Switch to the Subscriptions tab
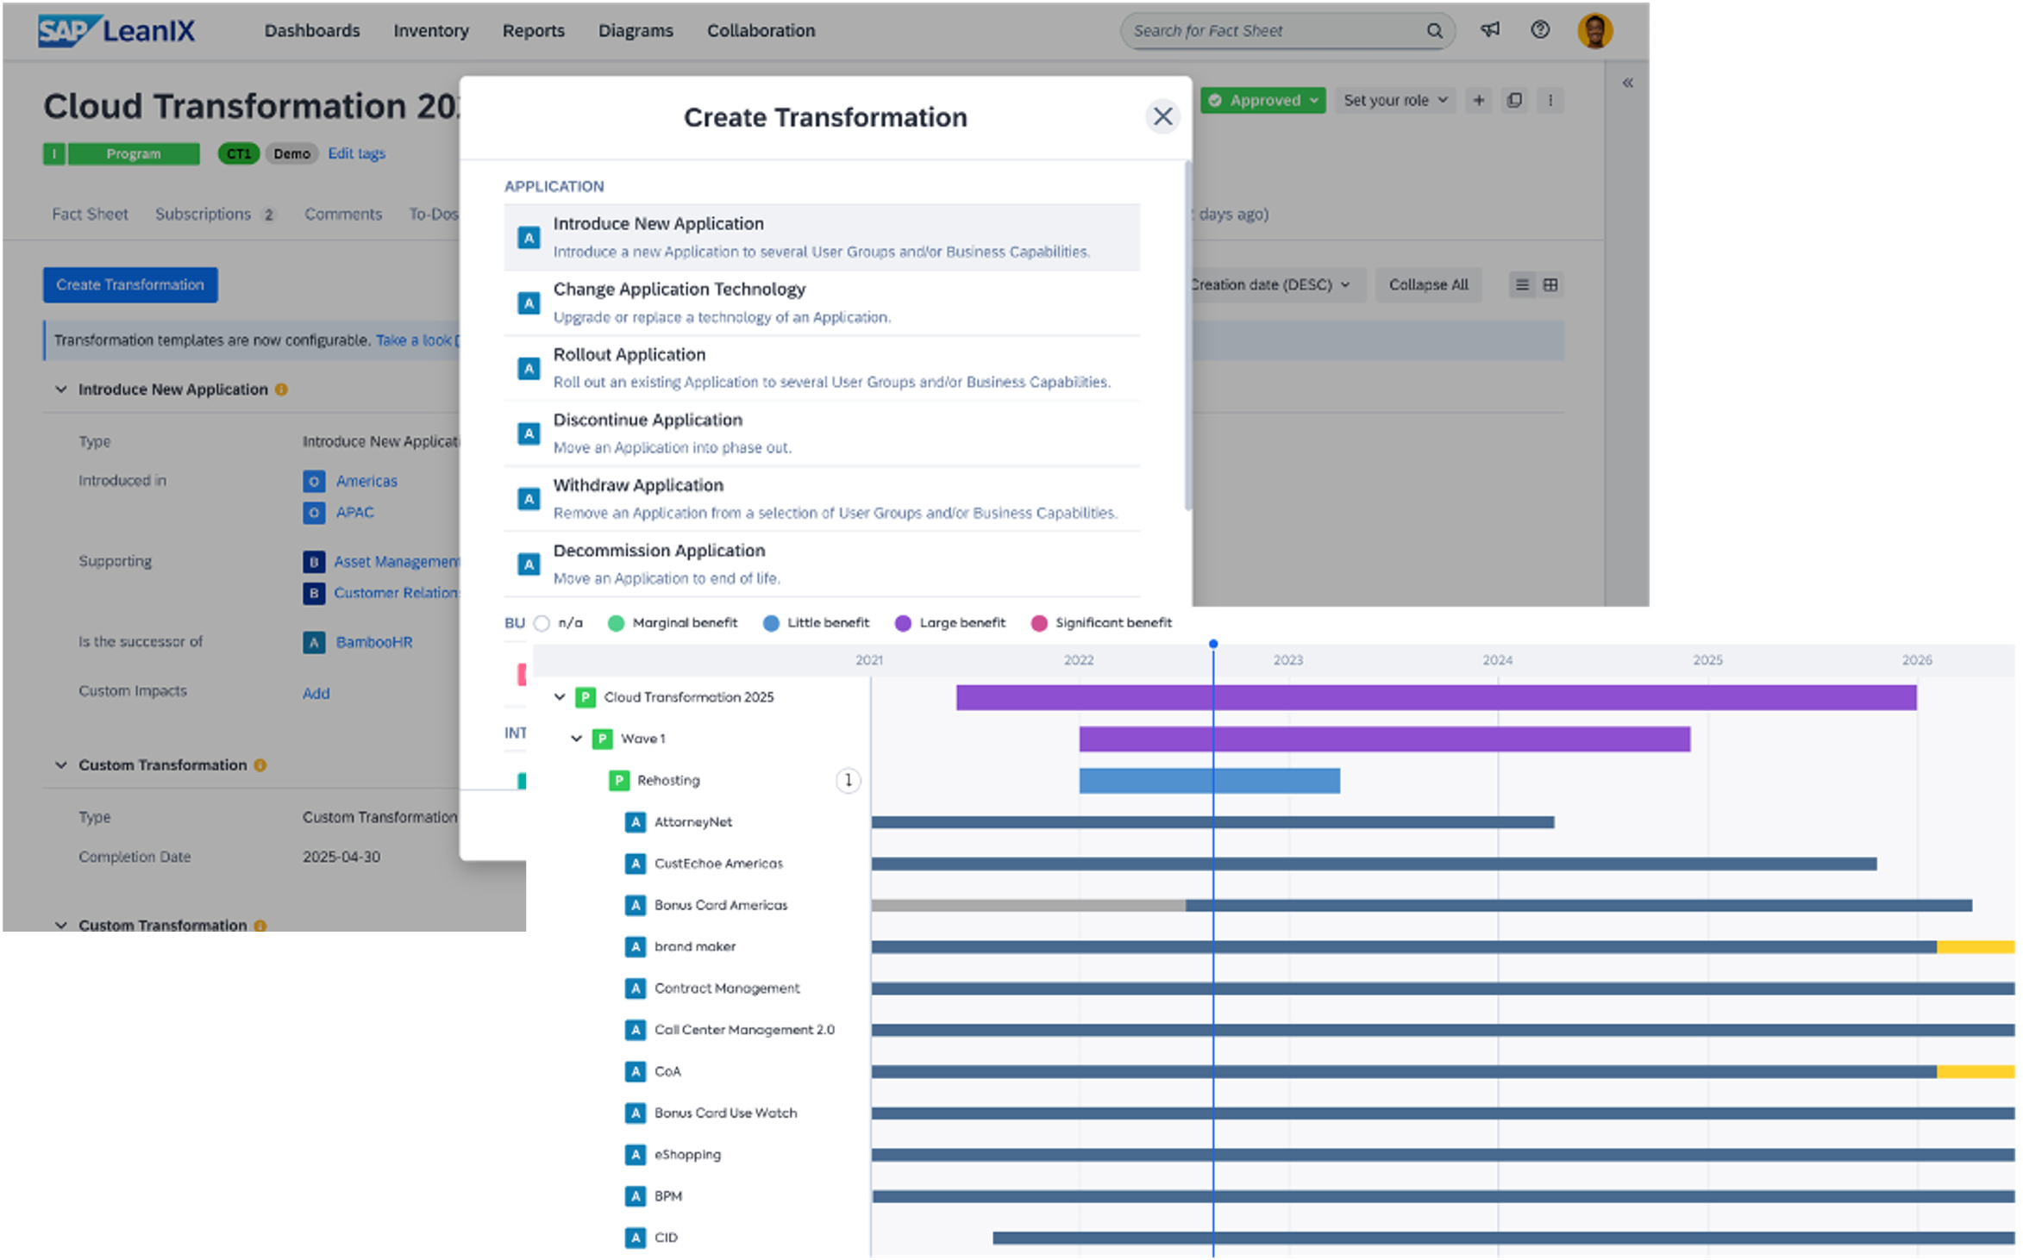Viewport: 2023px width, 1260px height. [204, 214]
